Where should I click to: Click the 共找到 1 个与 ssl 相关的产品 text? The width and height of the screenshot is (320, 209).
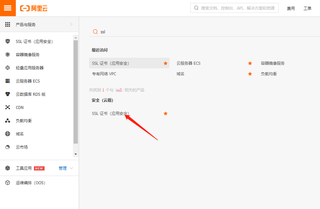117,90
